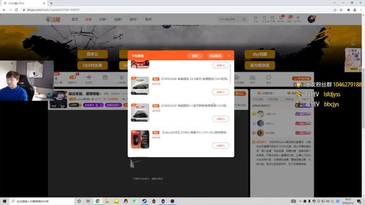Viewport: 365px width, 205px height.
Task: Focus the Windows taskbar search box
Action: pyautogui.click(x=42, y=201)
